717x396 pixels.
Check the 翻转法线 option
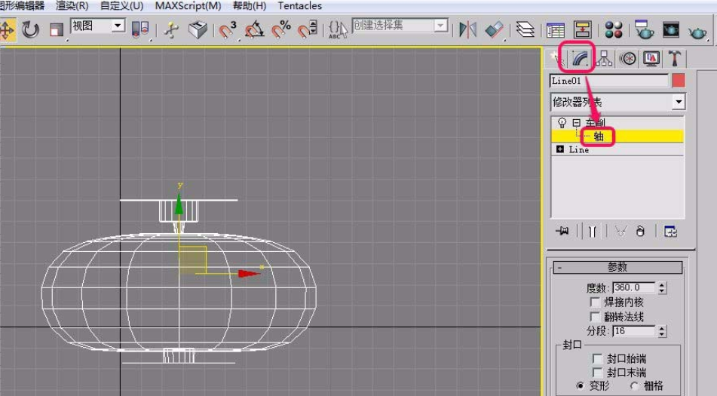596,317
